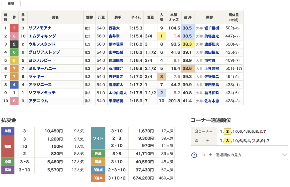
Task: Click the 単勝 payout label
Action: click(8, 131)
